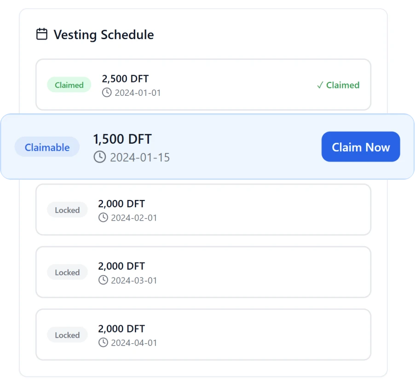Select the 2024-01-15 date label
The image size is (415, 387).
point(140,157)
